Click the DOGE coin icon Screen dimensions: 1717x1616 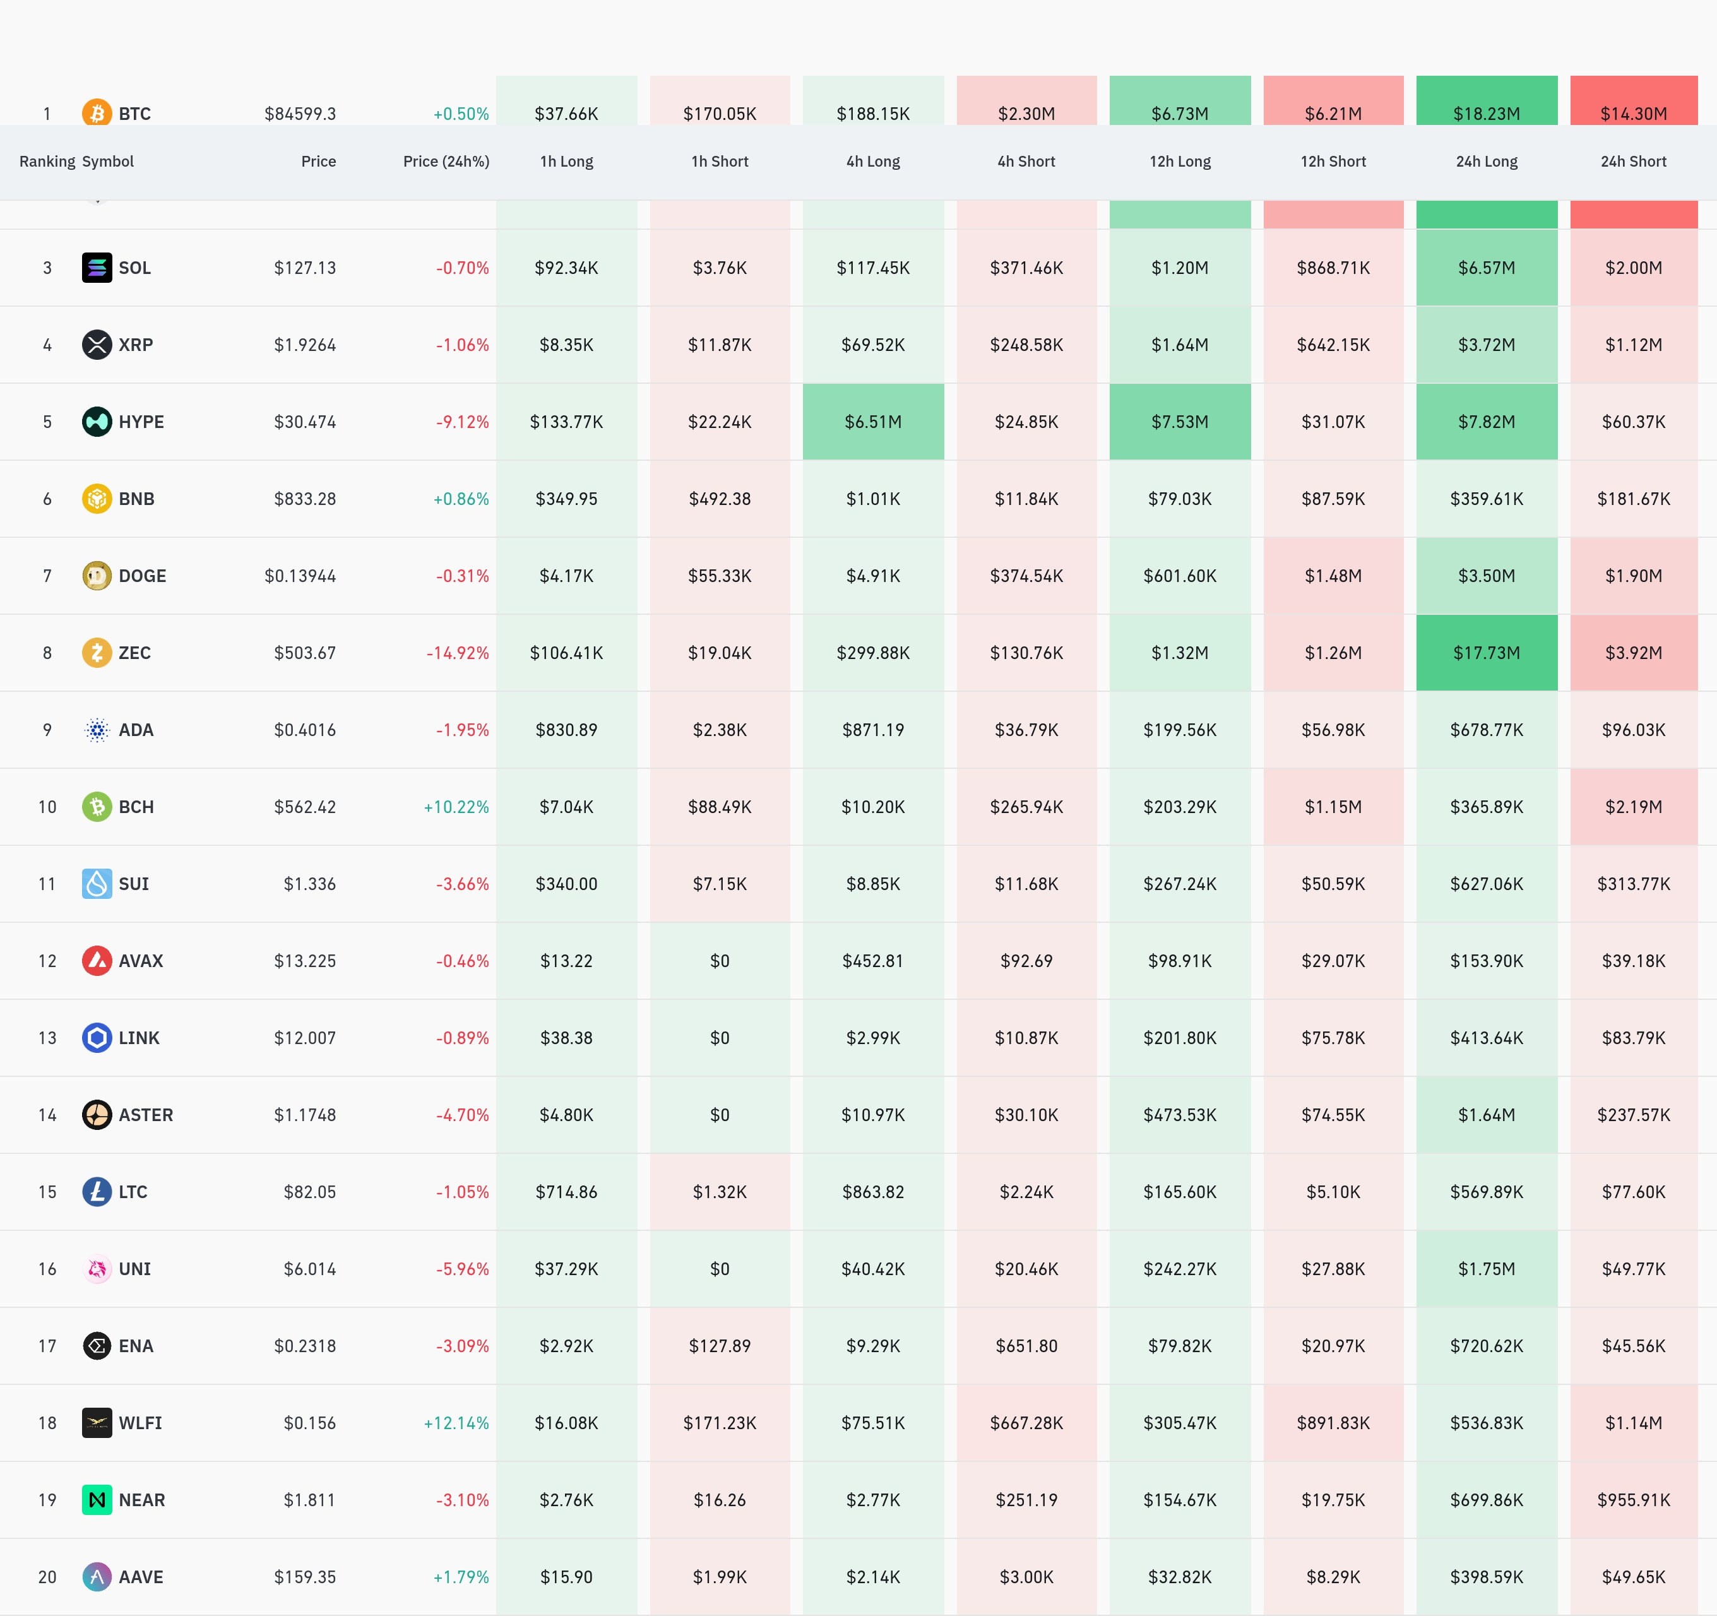(97, 575)
